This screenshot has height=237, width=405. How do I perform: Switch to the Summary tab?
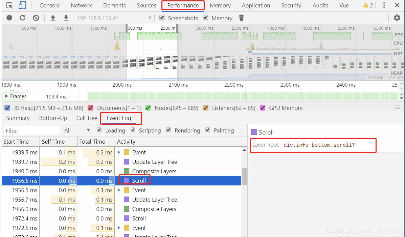click(18, 118)
